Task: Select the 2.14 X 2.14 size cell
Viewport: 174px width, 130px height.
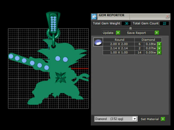Action: [119, 48]
